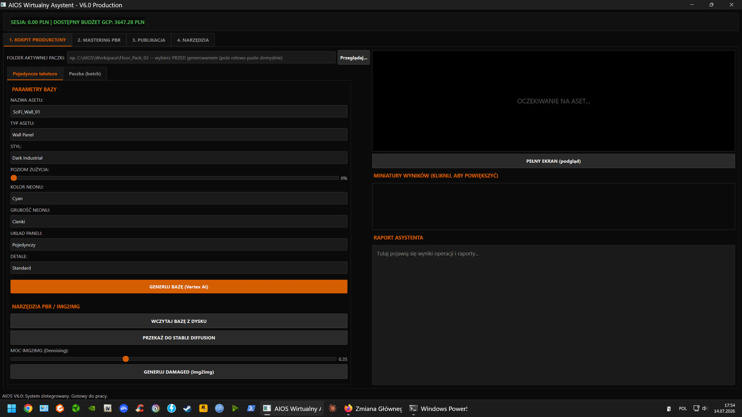Switch to the Paczka (batch) sub-tab
The image size is (742, 417).
pos(85,74)
